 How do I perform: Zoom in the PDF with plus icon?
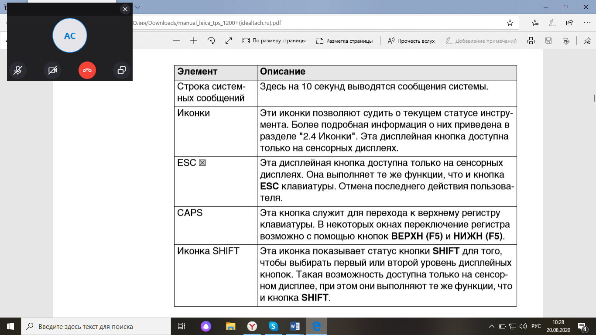point(194,41)
